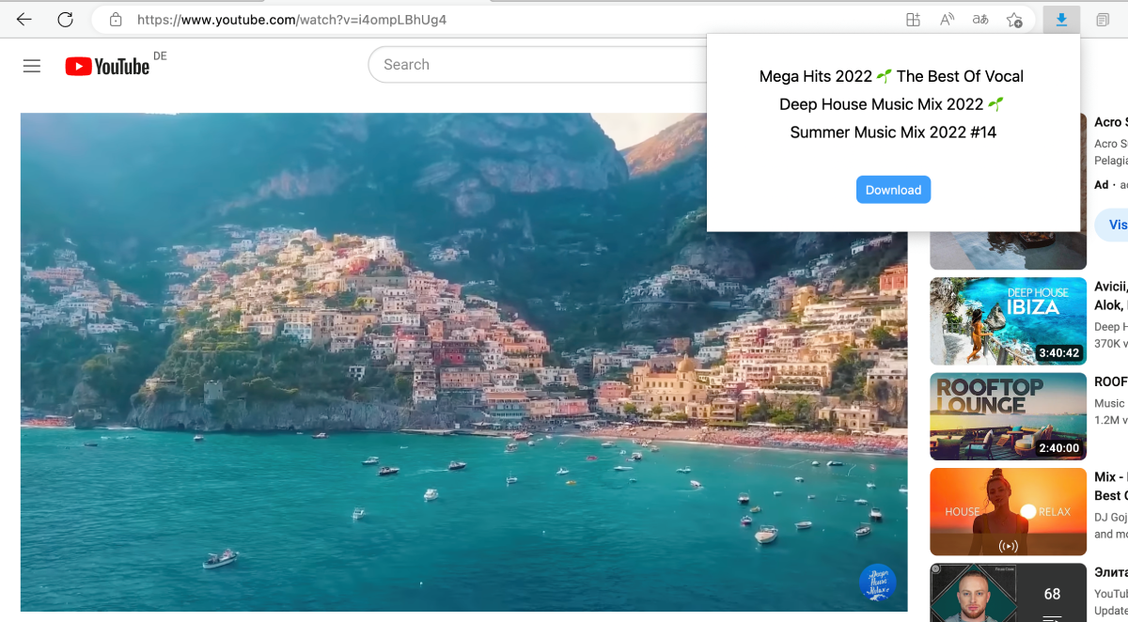Click the Visit link on the ad

pos(1117,225)
